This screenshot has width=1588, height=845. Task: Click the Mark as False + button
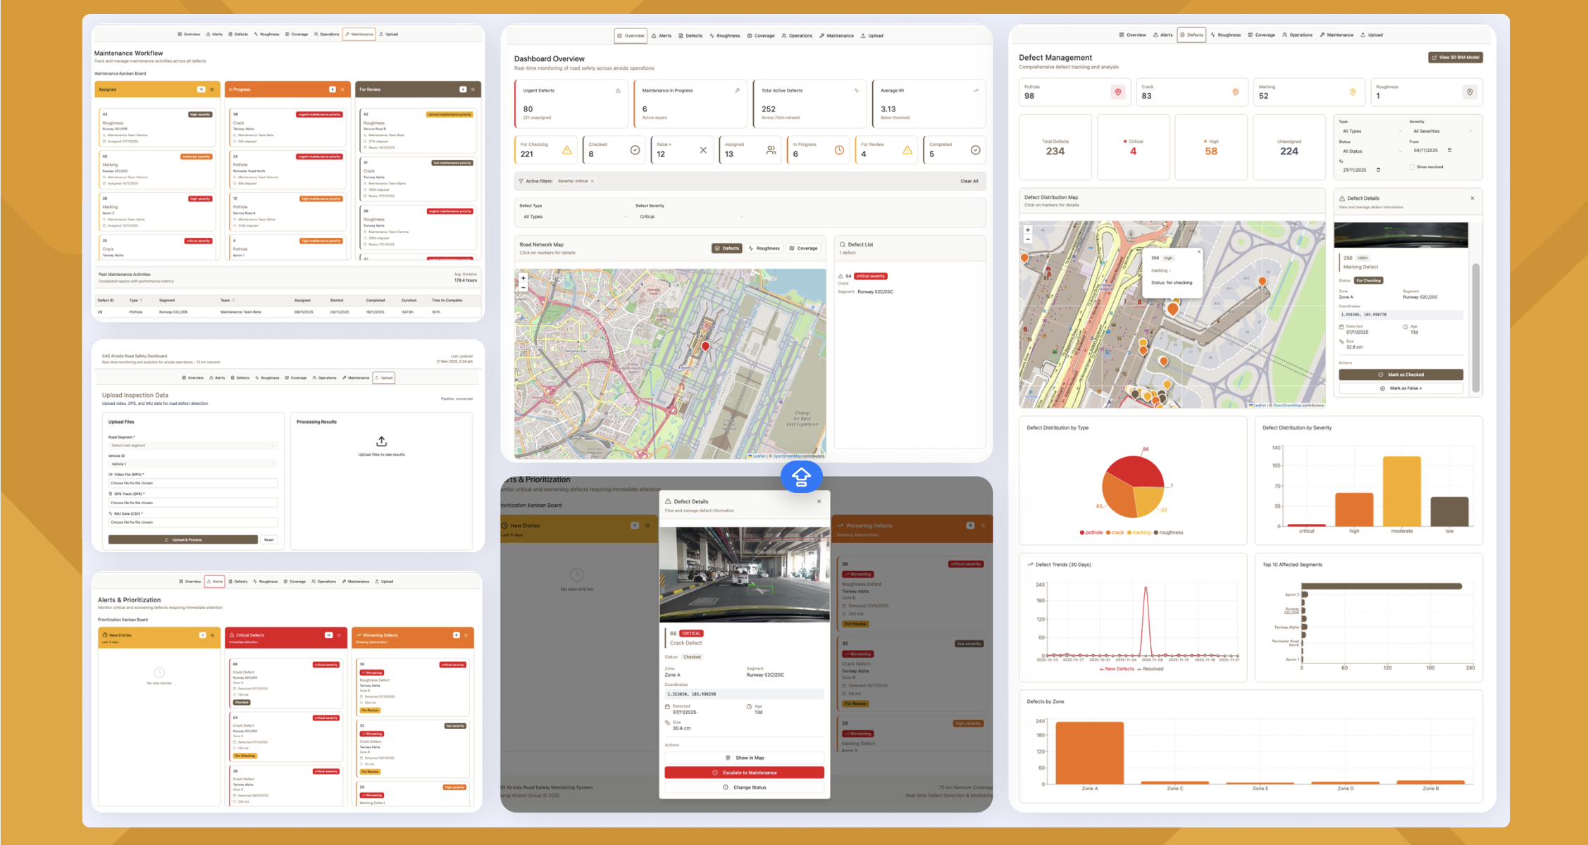[x=1401, y=388]
